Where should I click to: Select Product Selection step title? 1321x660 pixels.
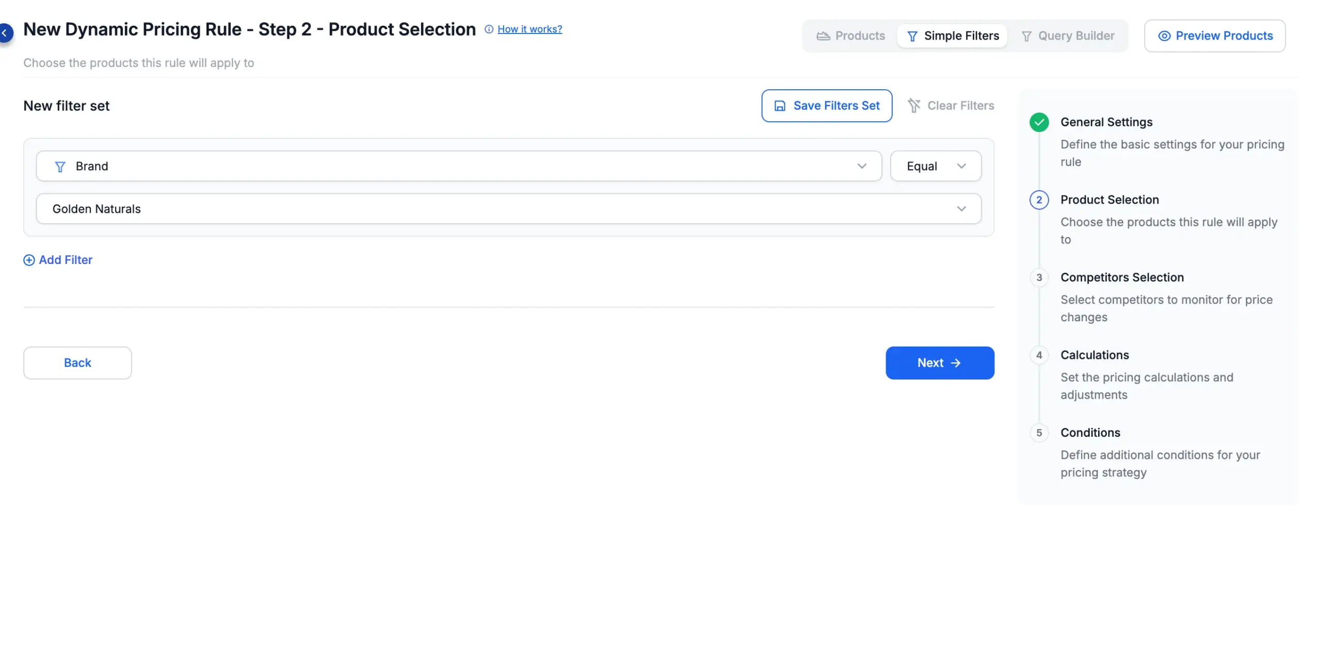tap(1109, 200)
